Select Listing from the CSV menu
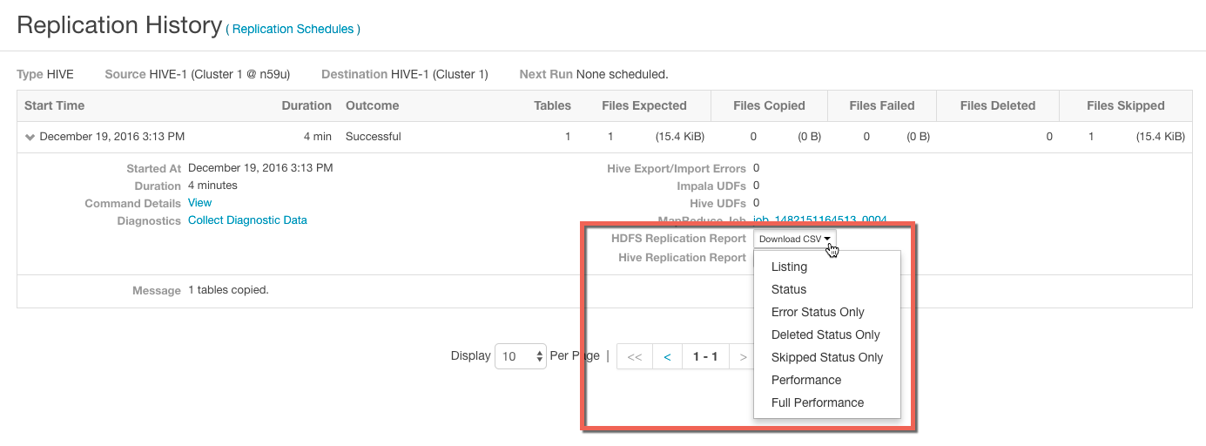This screenshot has width=1206, height=446. 789,267
